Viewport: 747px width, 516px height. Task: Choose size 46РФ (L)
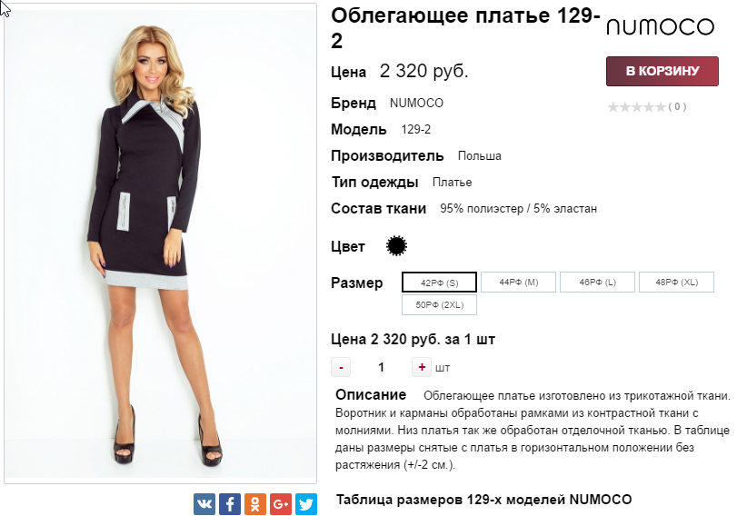(x=597, y=282)
